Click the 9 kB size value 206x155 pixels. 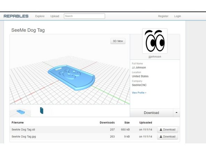[x=127, y=136]
